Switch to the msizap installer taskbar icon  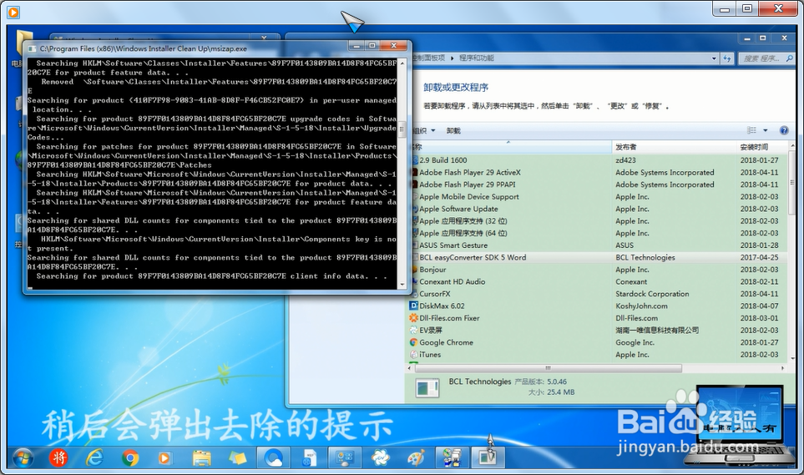[488, 457]
